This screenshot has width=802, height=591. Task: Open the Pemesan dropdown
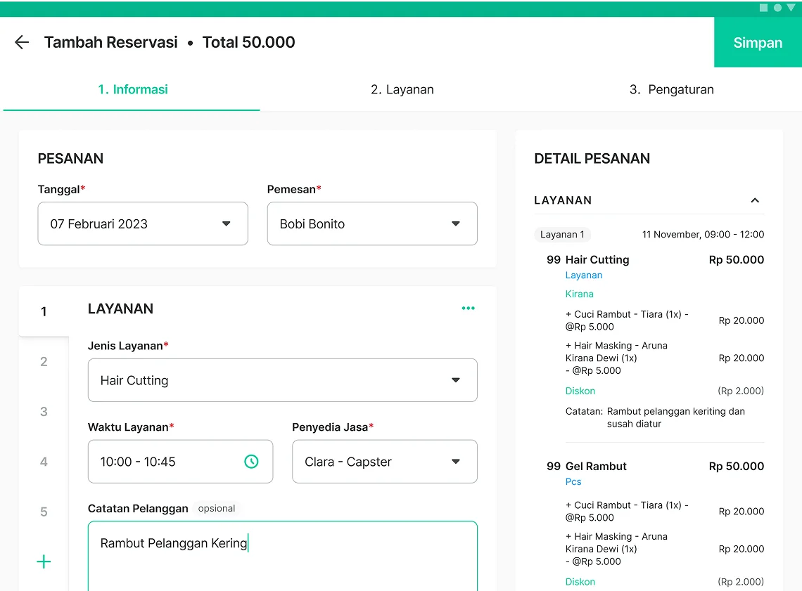click(372, 224)
